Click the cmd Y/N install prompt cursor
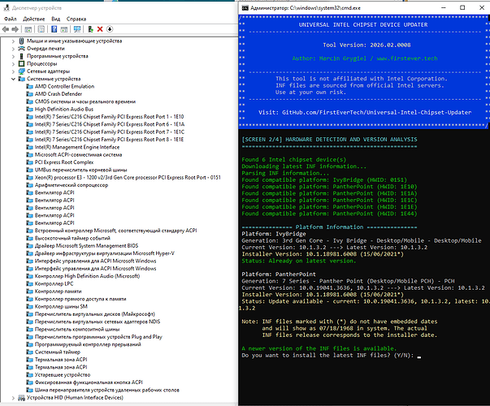This screenshot has width=490, height=406. [x=419, y=356]
